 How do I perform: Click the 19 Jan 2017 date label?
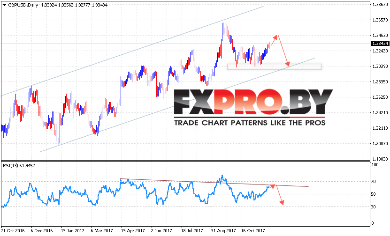tap(73, 231)
